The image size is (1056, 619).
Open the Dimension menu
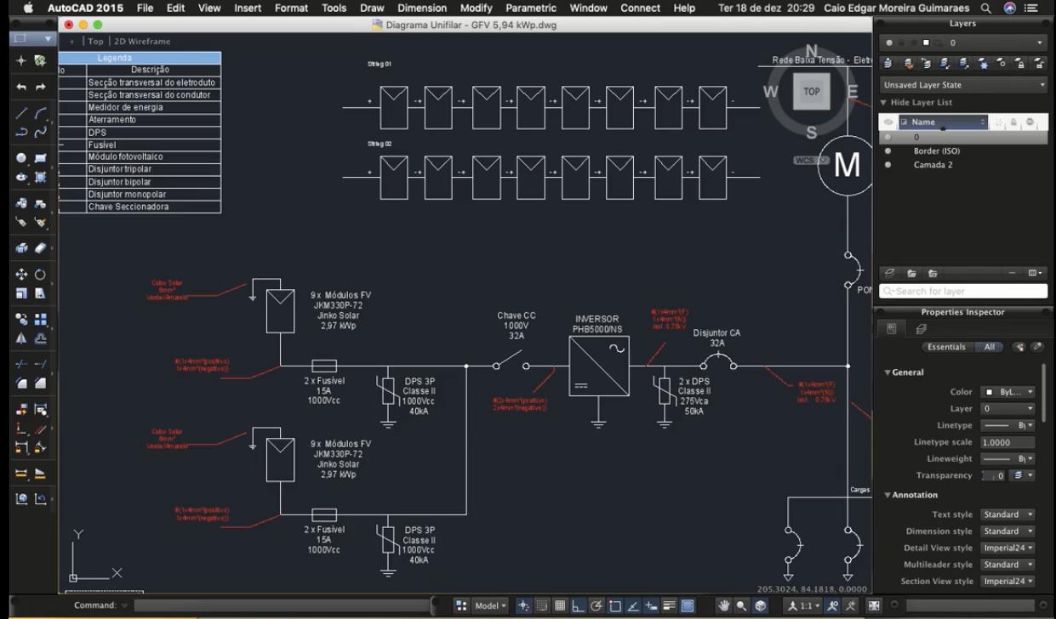(x=422, y=8)
